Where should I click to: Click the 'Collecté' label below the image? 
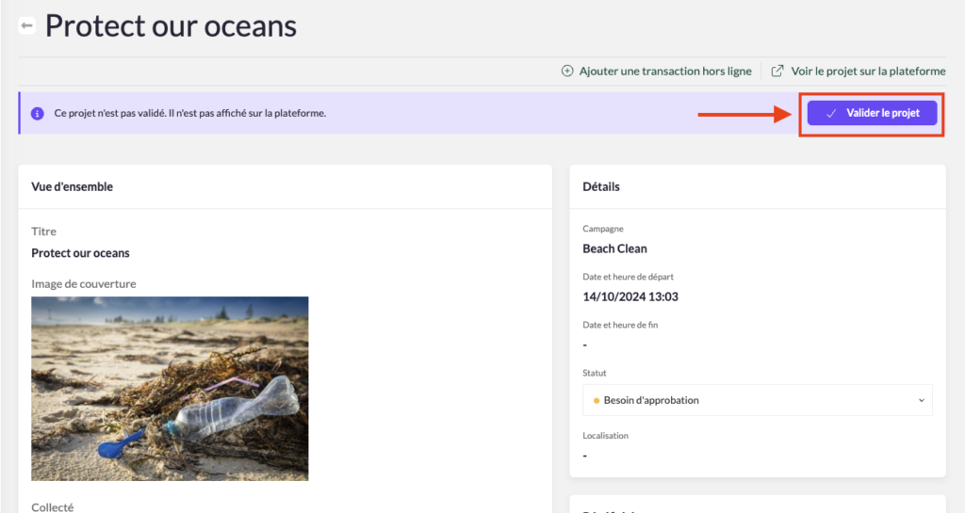click(51, 506)
